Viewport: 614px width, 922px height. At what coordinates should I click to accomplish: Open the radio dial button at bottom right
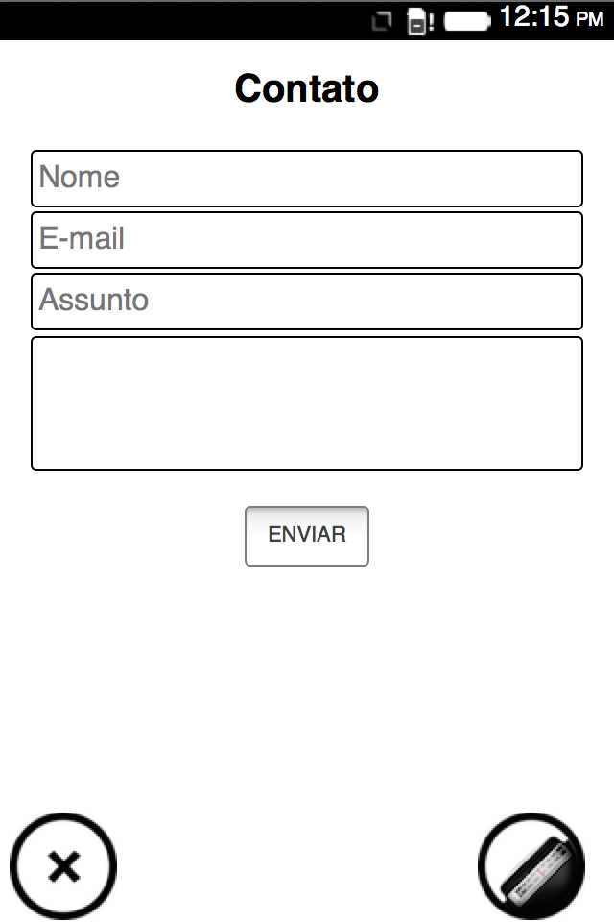[x=532, y=866]
